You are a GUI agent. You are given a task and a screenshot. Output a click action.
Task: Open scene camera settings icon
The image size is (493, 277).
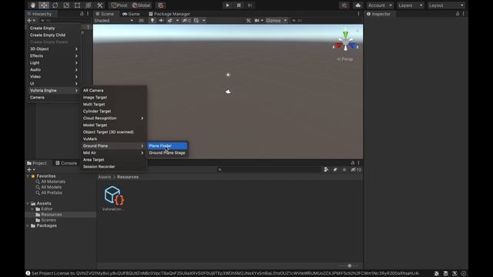(x=257, y=21)
